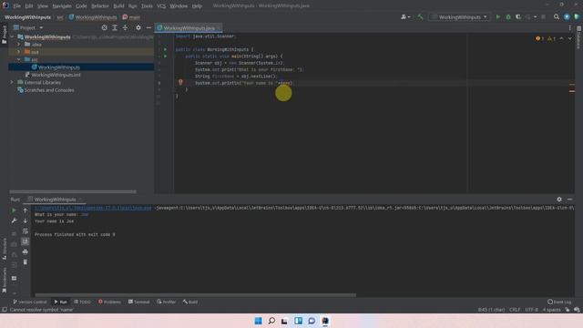The width and height of the screenshot is (583, 328).
Task: Open the shield icon at toolbar end
Action: pos(577,16)
